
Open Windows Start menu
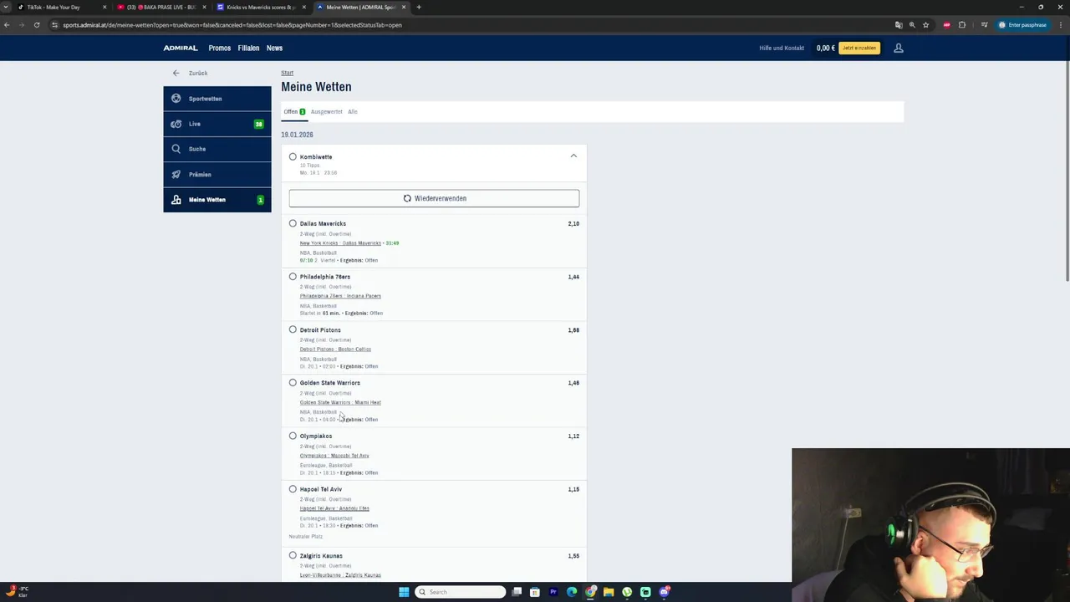pos(404,592)
